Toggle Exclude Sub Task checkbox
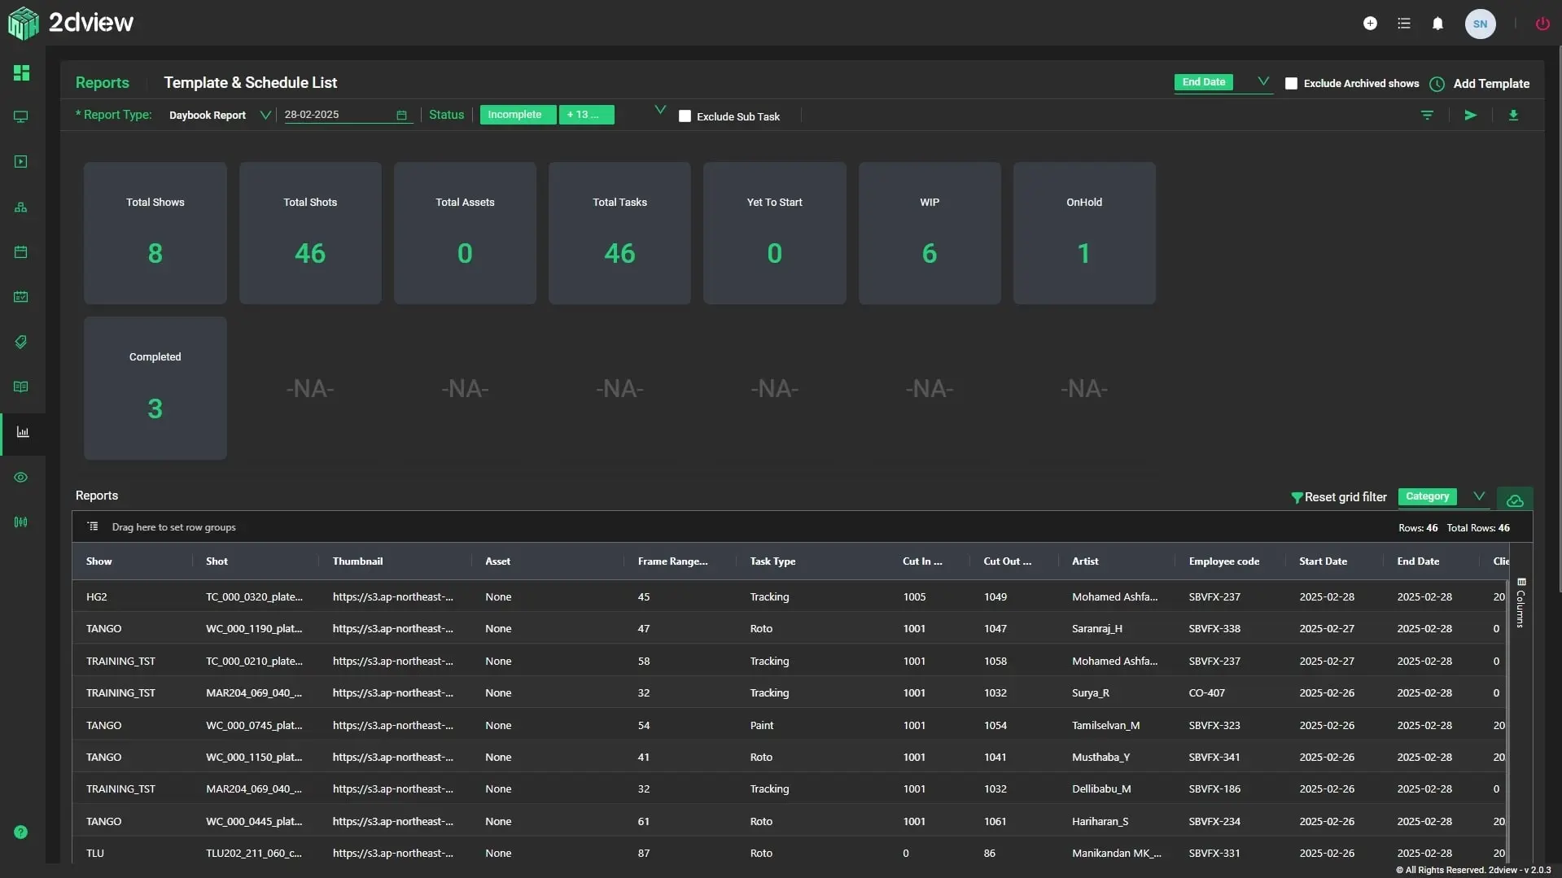The image size is (1562, 878). pyautogui.click(x=685, y=116)
